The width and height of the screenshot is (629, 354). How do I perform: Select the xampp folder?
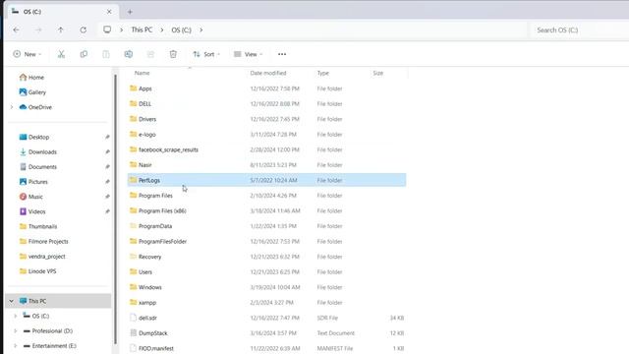tap(266, 303)
